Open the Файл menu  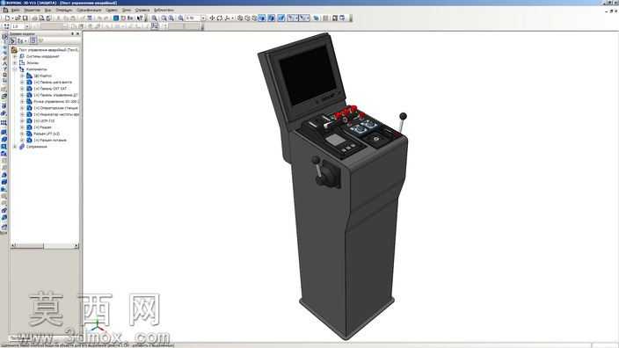coord(16,10)
